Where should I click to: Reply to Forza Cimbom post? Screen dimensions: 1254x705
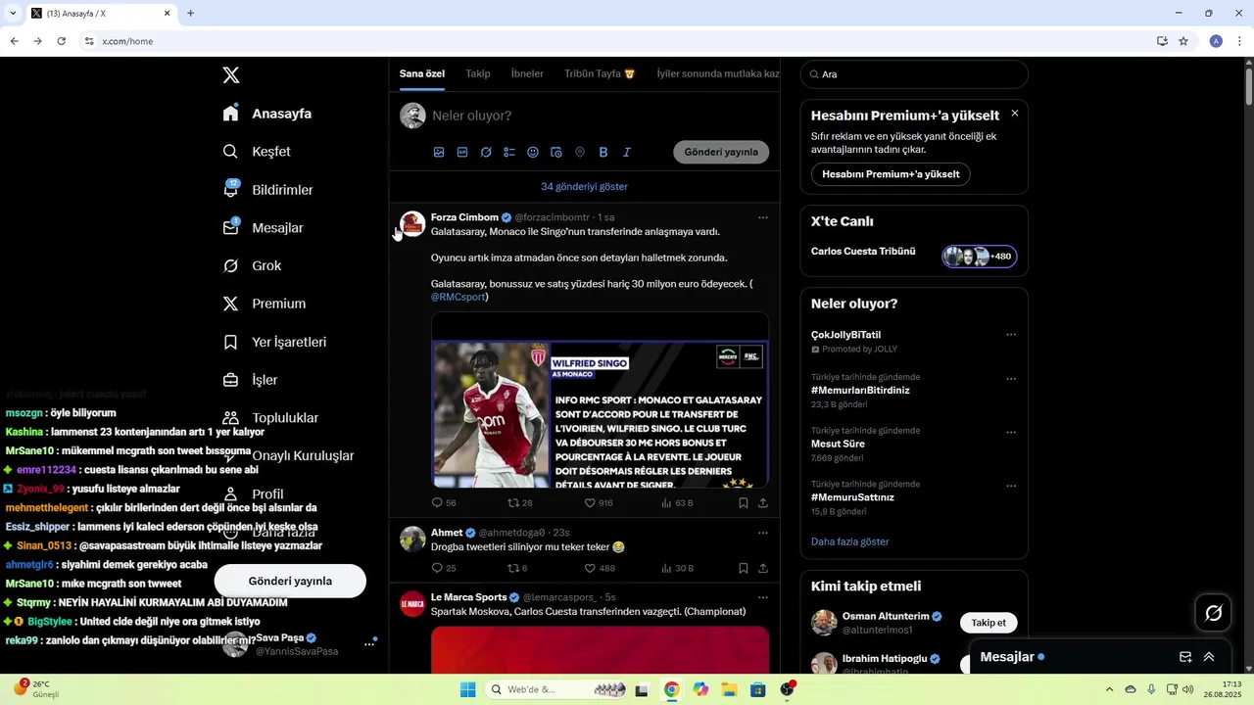444,502
